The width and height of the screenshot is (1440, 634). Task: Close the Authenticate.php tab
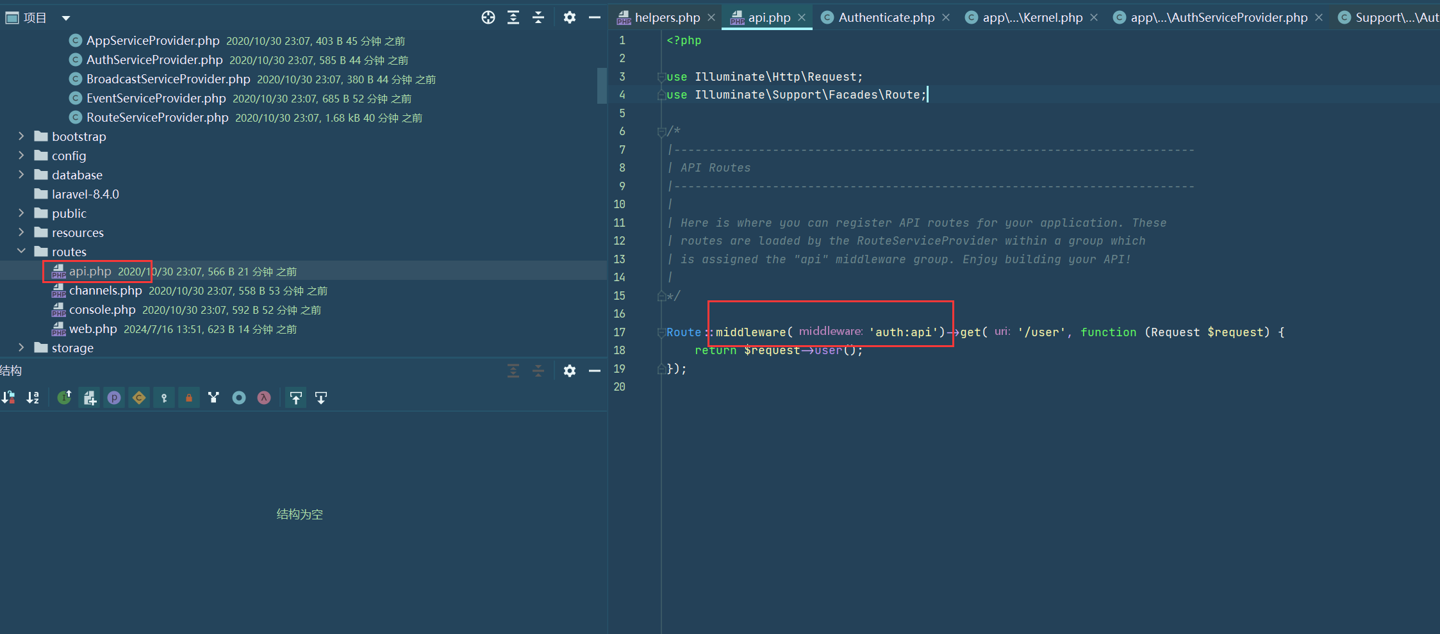[x=946, y=18]
